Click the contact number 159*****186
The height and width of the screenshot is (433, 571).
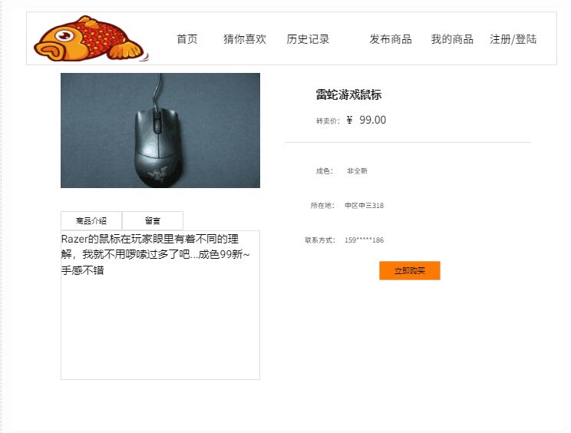364,240
